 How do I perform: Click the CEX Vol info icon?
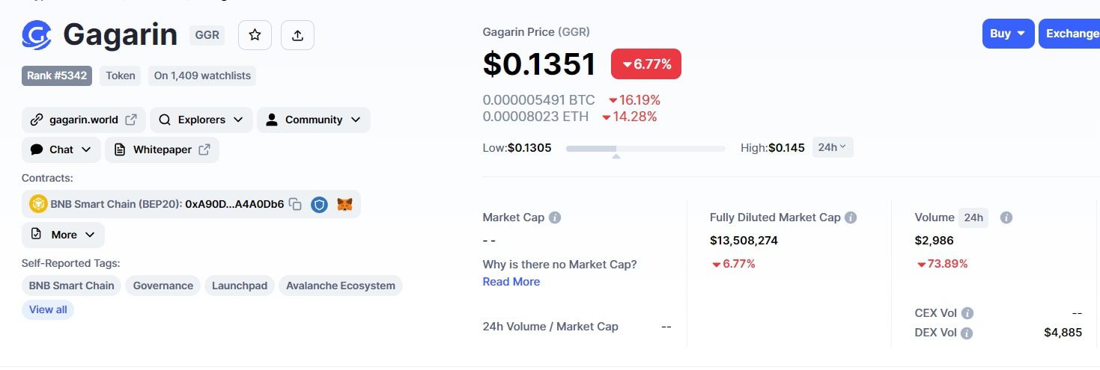[x=967, y=313]
